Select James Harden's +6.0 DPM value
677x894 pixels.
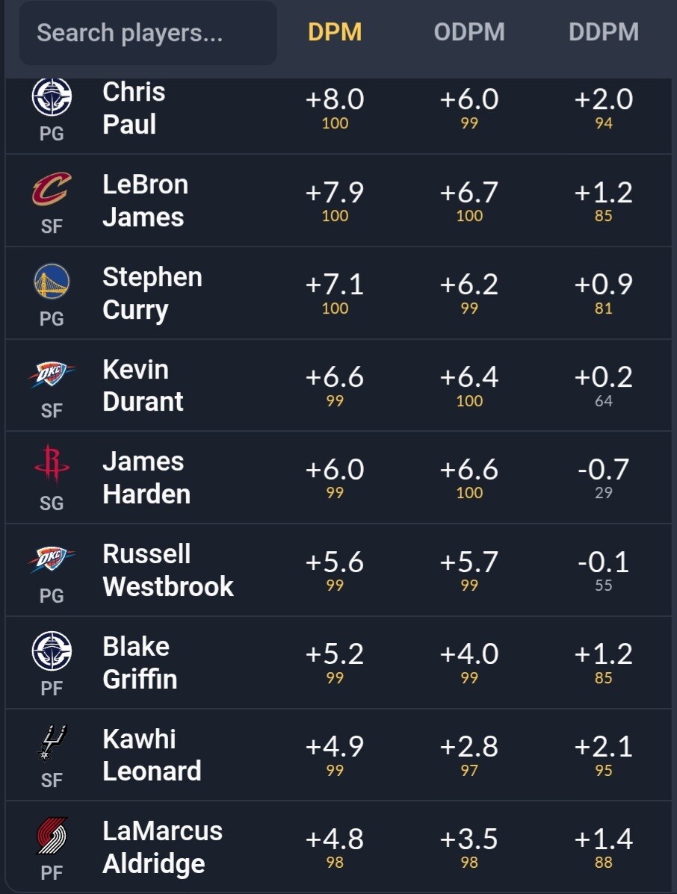coord(335,470)
